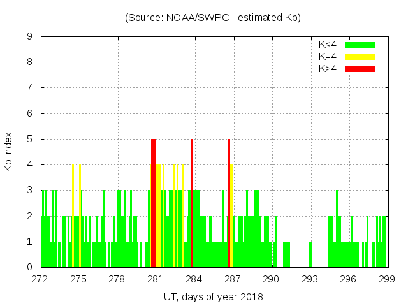This screenshot has width=408, height=306.
Task: Click the green K<4 legend swatch
Action: (x=360, y=45)
